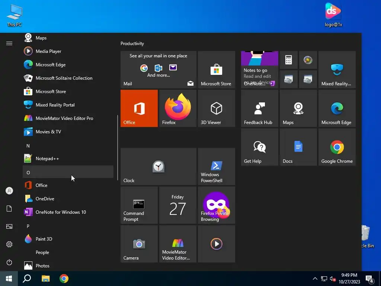381x286 pixels.
Task: Launch Media Player from the app list
Action: pyautogui.click(x=68, y=51)
